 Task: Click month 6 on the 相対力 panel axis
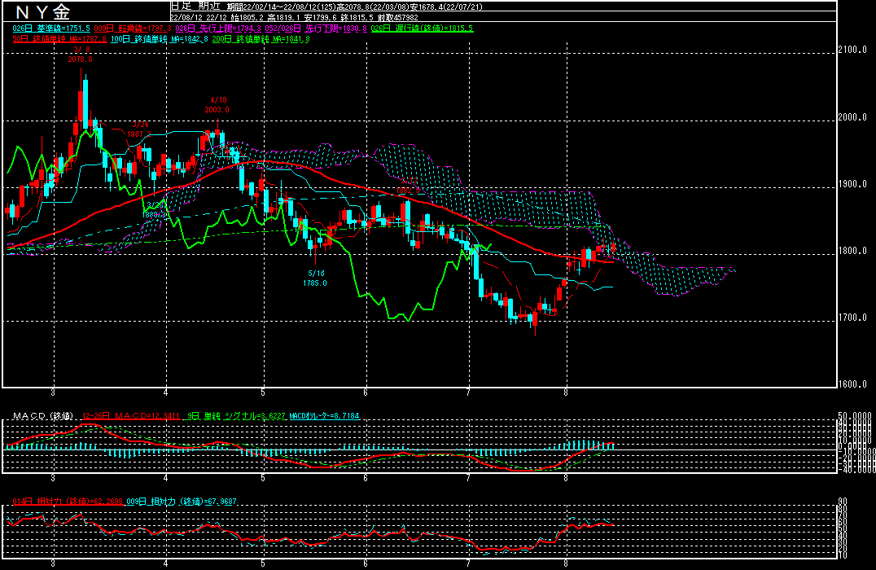pyautogui.click(x=366, y=563)
